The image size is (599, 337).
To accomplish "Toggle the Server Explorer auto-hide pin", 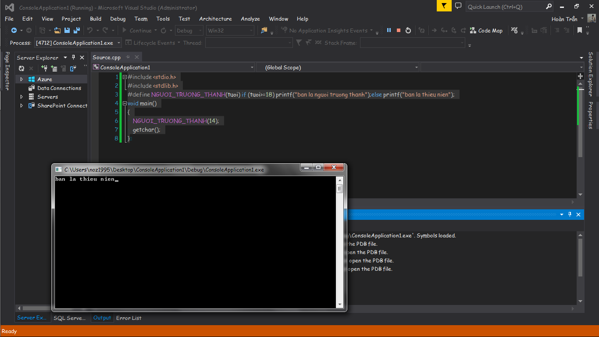I will pyautogui.click(x=74, y=57).
